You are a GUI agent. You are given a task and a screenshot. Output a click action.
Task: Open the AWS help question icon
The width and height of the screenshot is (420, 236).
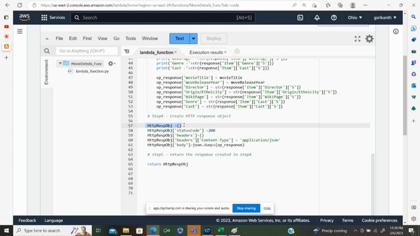pyautogui.click(x=333, y=18)
